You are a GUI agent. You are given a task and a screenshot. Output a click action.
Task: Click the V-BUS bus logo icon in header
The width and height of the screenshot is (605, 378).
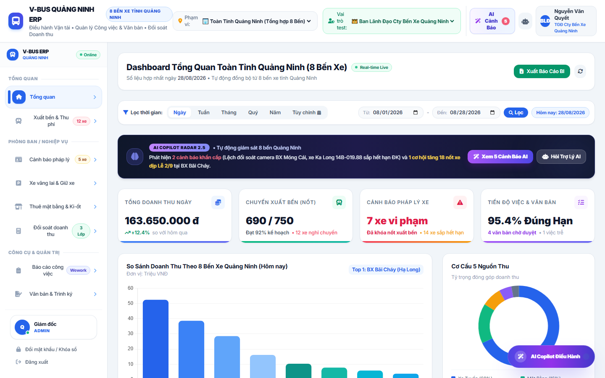click(16, 21)
